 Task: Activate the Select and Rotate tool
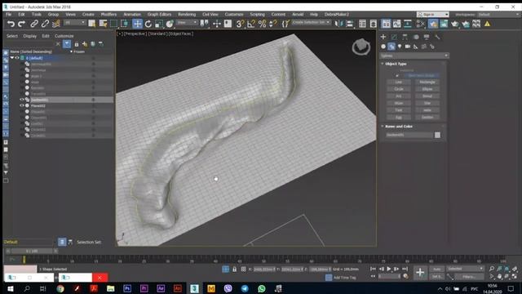[x=148, y=24]
